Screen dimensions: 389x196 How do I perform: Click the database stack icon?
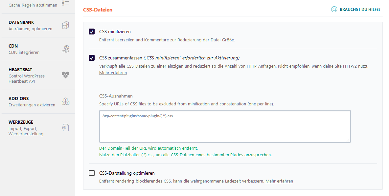(65, 25)
